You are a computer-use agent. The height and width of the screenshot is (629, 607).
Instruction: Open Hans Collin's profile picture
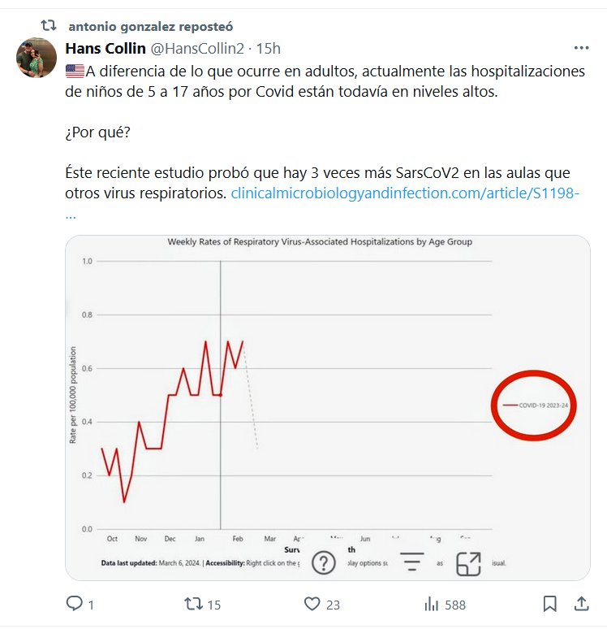point(37,58)
